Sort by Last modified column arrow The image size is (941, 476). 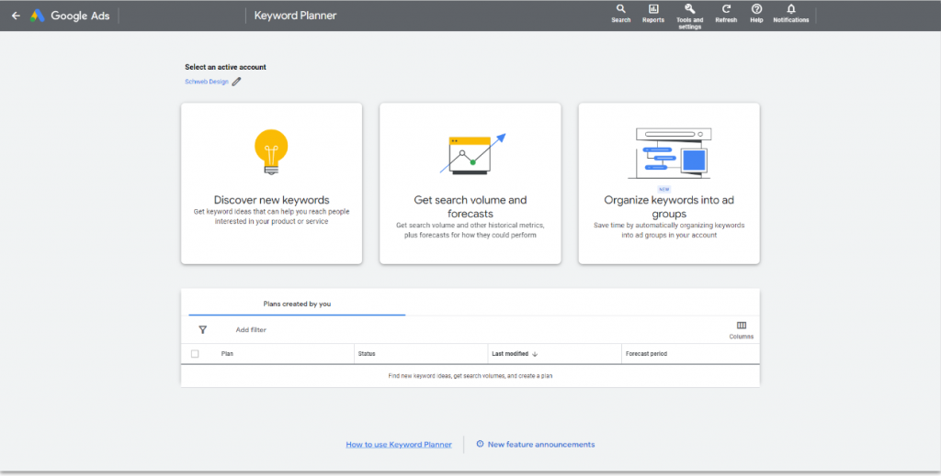pos(535,354)
